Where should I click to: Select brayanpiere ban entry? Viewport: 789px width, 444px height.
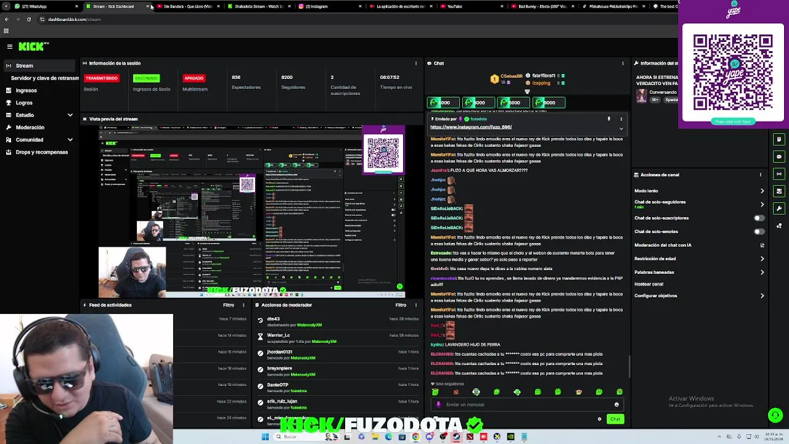[x=338, y=371]
